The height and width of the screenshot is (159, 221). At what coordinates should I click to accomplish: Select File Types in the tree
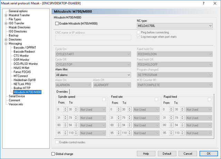(x=15, y=19)
